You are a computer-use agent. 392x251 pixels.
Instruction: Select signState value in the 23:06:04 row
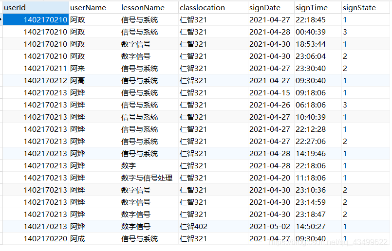[366, 56]
